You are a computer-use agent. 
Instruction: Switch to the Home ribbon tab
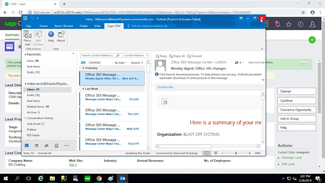pyautogui.click(x=44, y=26)
